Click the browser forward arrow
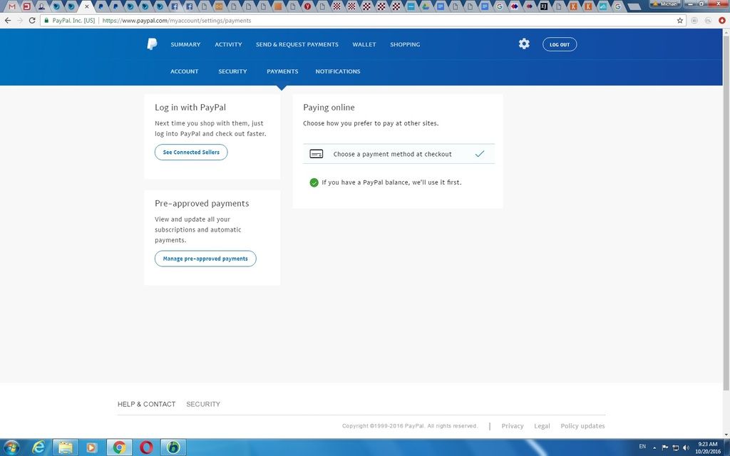 point(20,21)
